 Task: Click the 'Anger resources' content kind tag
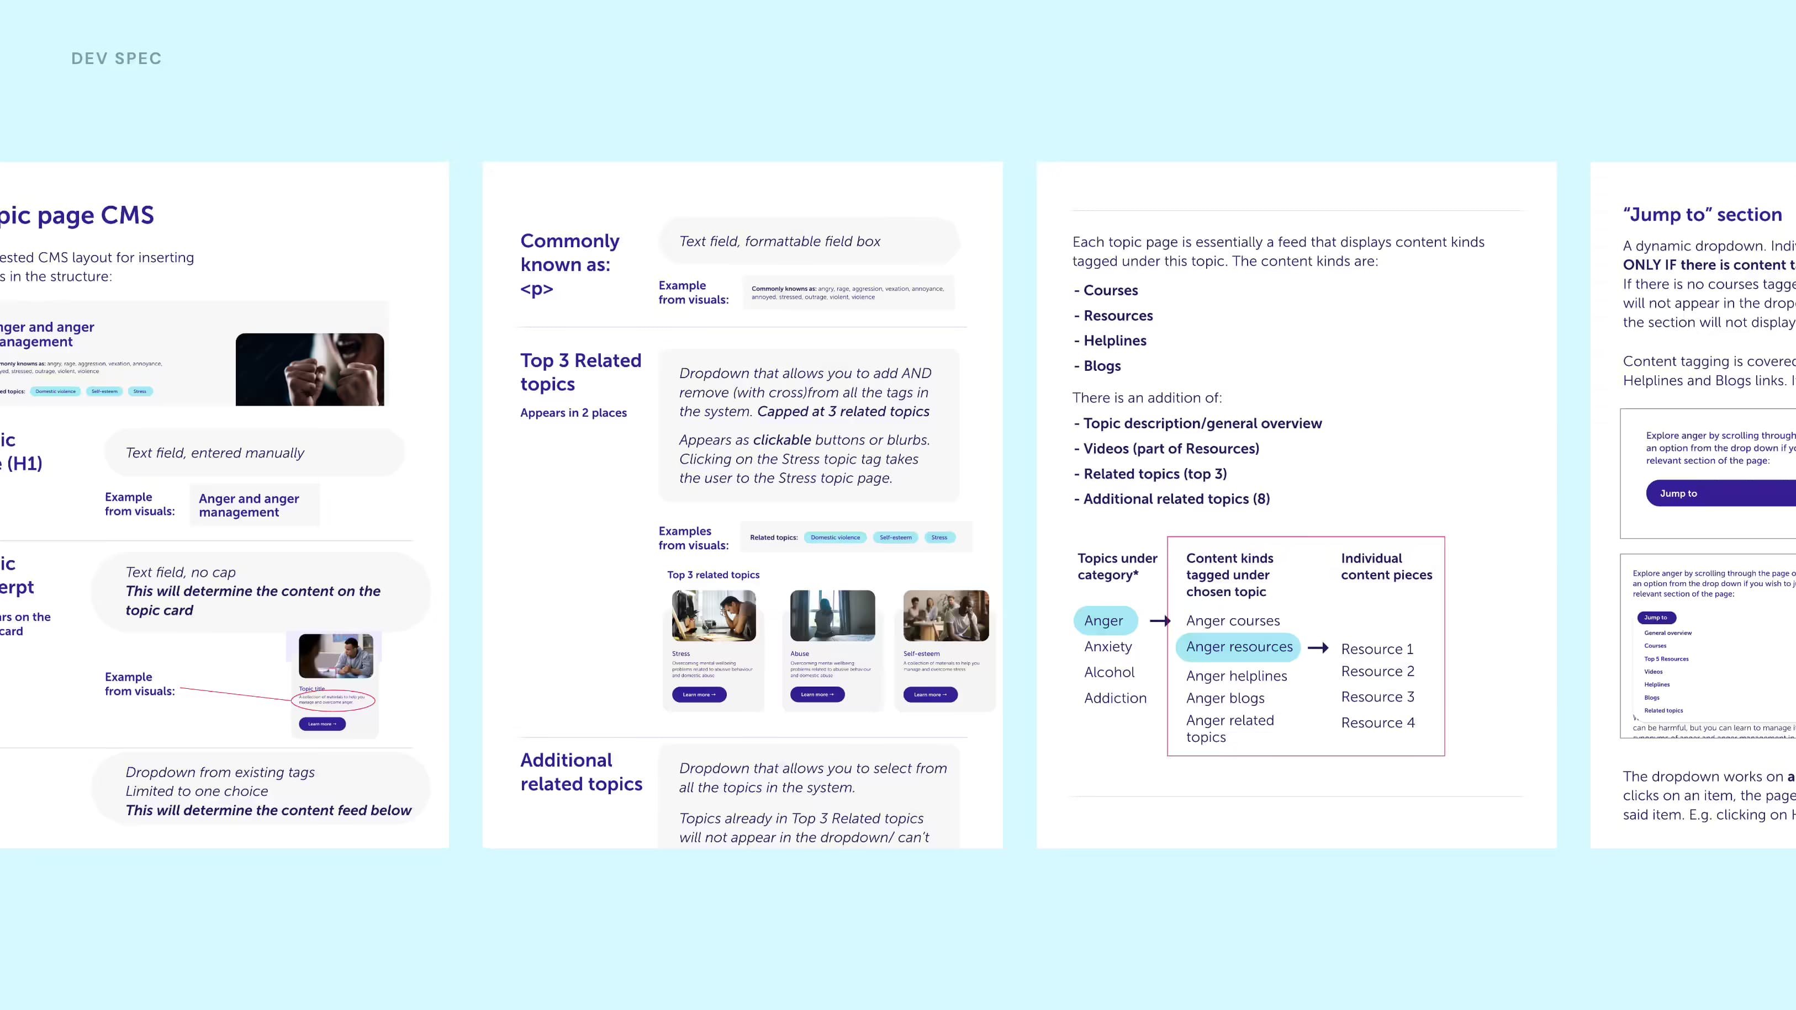pyautogui.click(x=1238, y=646)
